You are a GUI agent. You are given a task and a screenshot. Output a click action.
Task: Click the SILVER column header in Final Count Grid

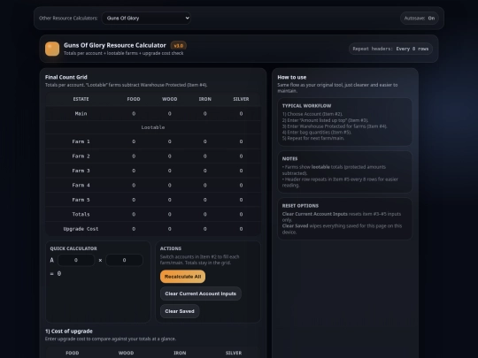[241, 99]
